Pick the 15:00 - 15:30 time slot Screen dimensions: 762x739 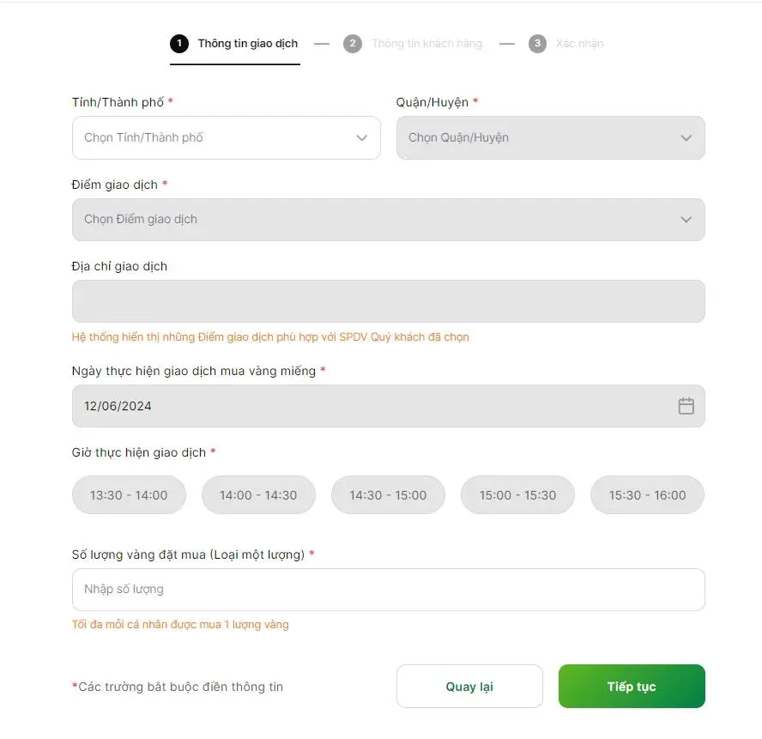517,495
